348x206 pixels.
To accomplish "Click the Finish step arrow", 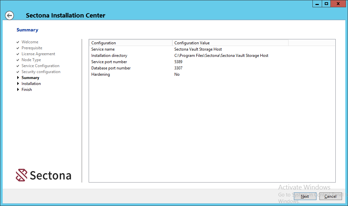I will pyautogui.click(x=18, y=90).
